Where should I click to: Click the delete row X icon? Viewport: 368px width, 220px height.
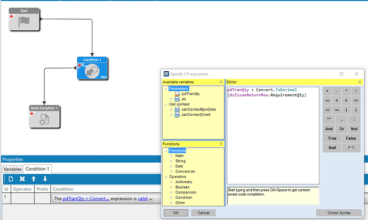[22, 179]
